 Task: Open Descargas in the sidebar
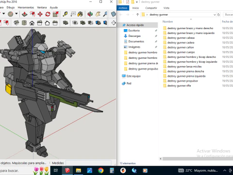pyautogui.click(x=134, y=36)
